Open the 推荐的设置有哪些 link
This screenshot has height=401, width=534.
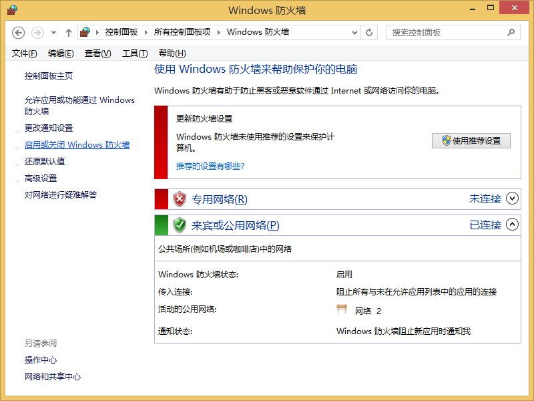click(210, 165)
